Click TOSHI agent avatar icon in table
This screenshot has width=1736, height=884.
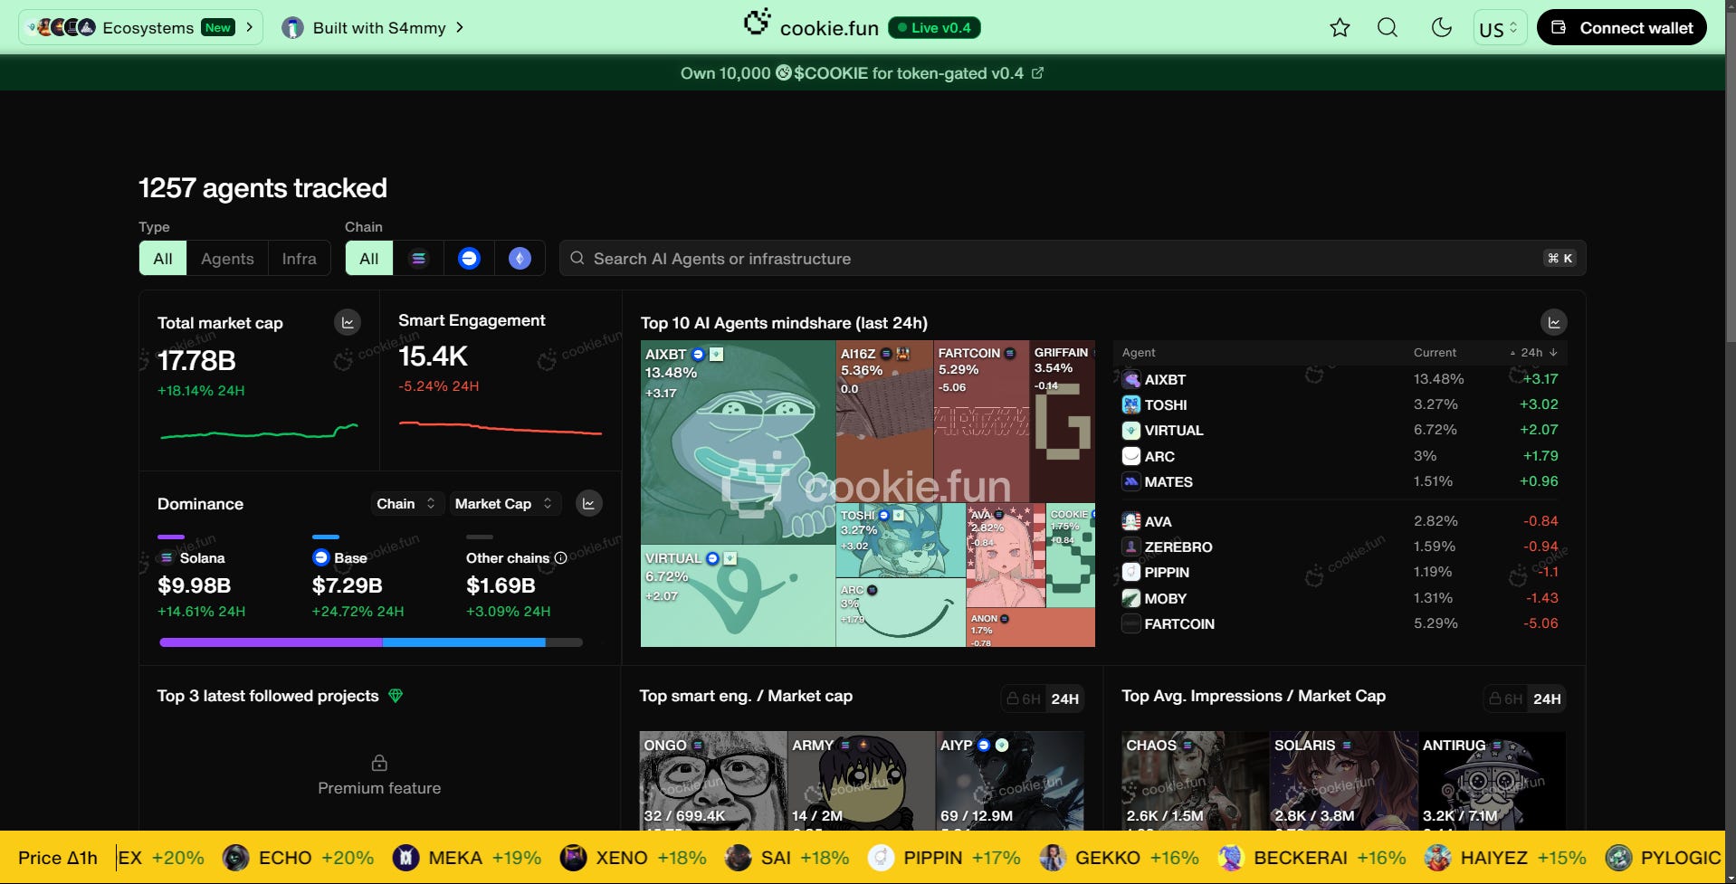tap(1131, 405)
